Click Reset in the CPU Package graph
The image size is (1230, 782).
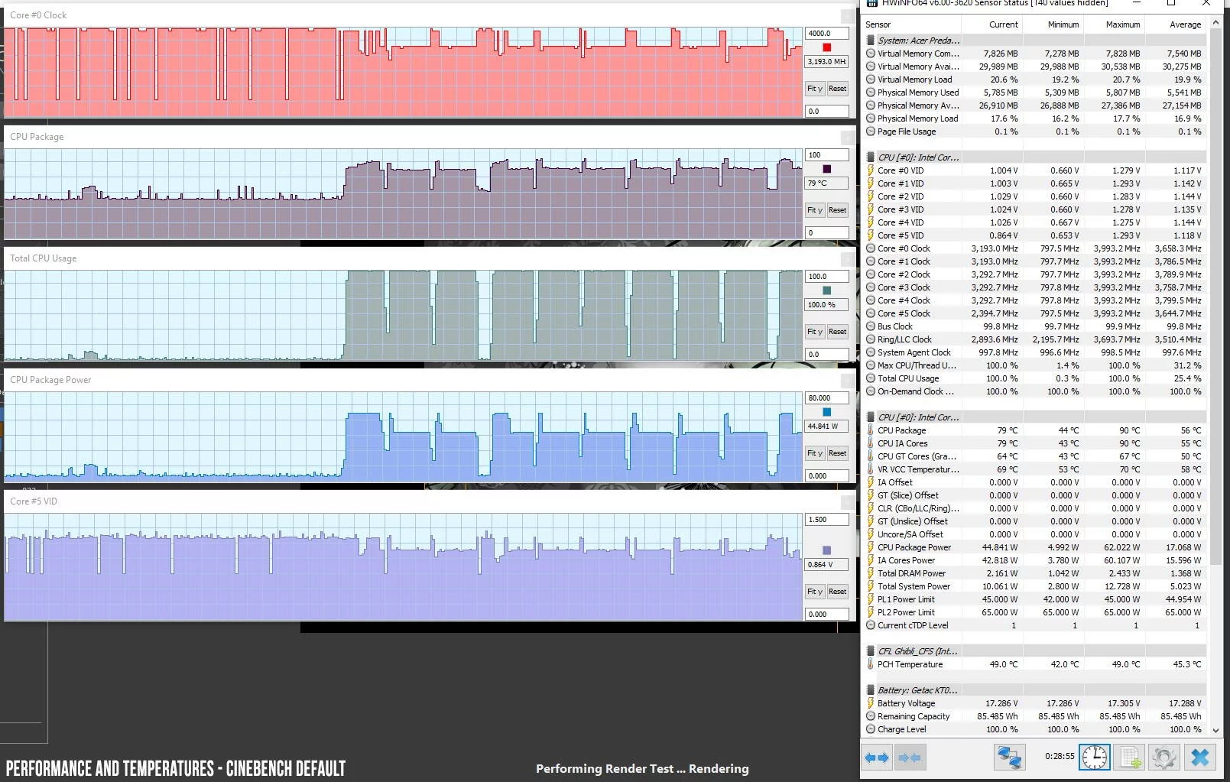click(838, 210)
